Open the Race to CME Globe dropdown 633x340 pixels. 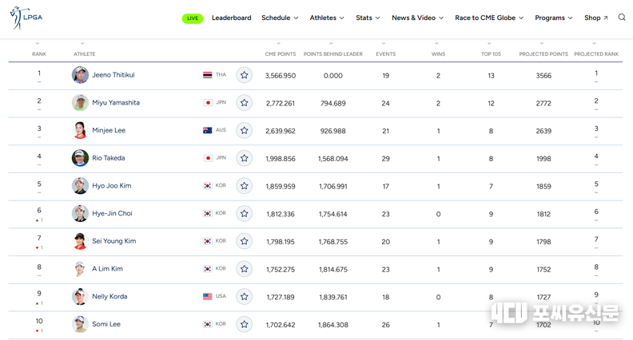click(489, 18)
